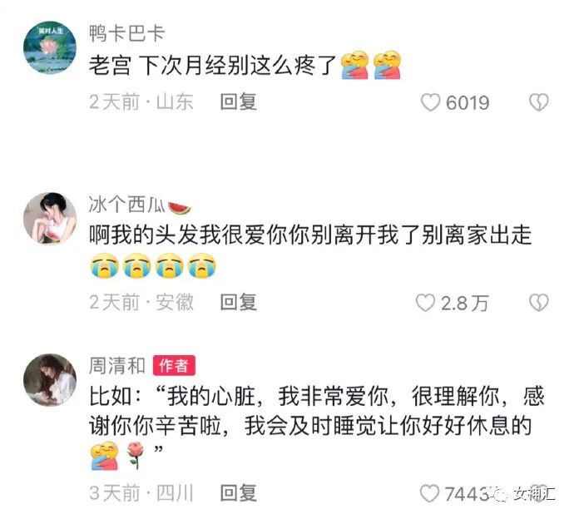Reply to the 安徽 user's comment

click(238, 302)
